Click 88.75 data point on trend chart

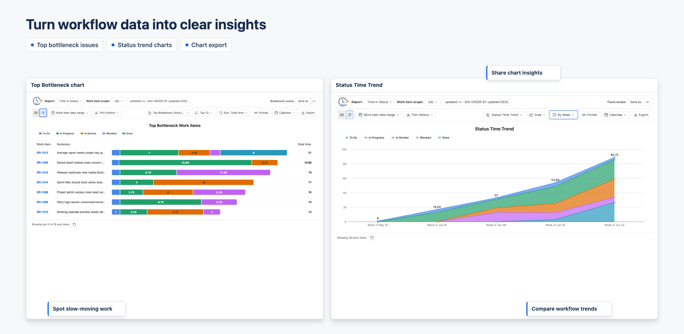click(614, 158)
